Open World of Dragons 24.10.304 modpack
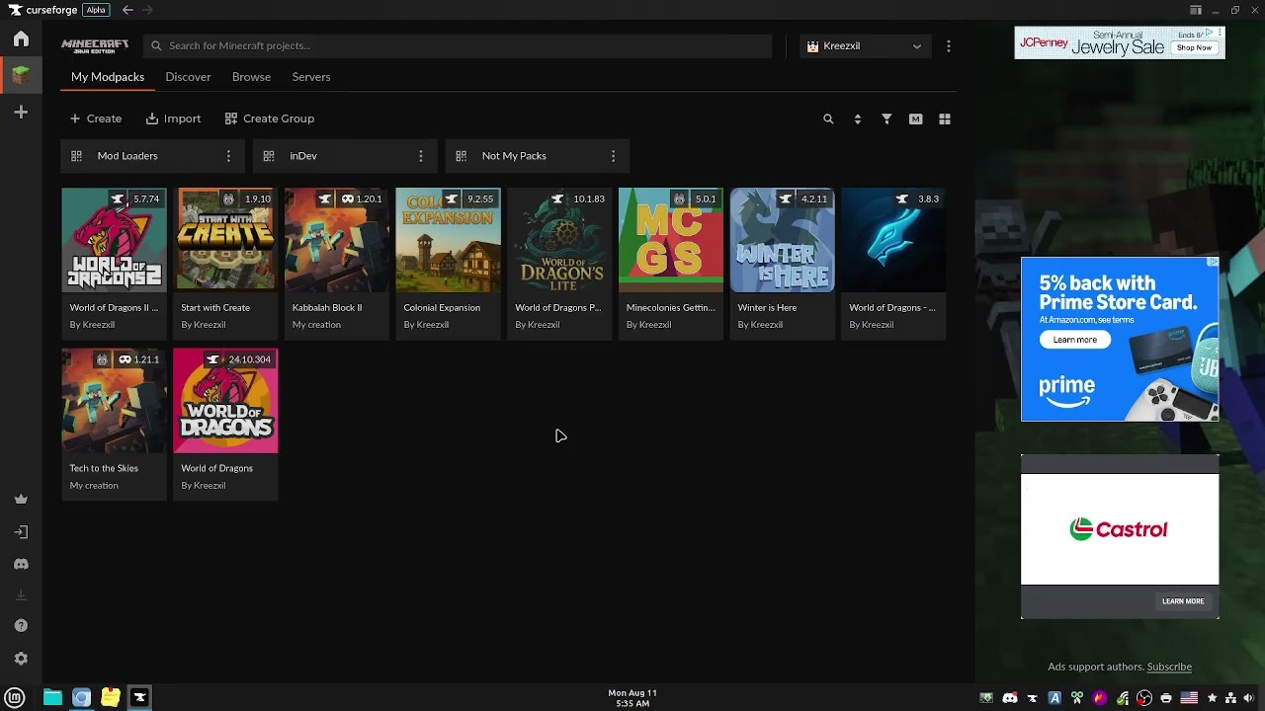This screenshot has height=711, width=1265. pos(225,425)
